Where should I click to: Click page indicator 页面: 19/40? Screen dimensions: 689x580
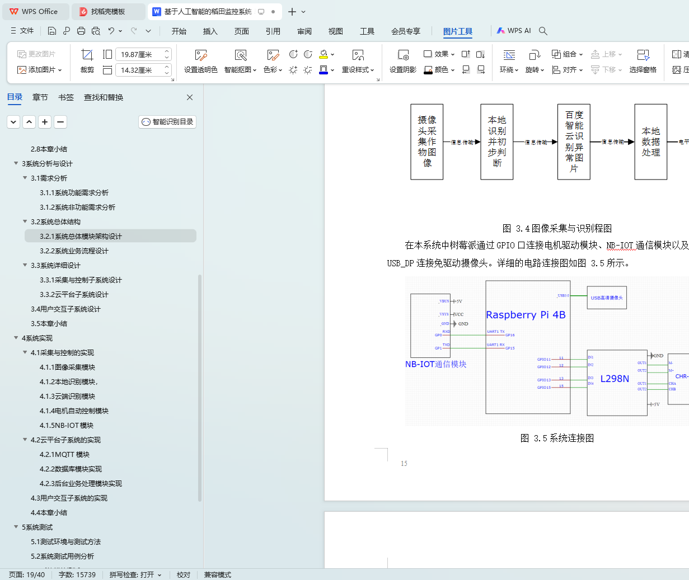click(x=27, y=574)
